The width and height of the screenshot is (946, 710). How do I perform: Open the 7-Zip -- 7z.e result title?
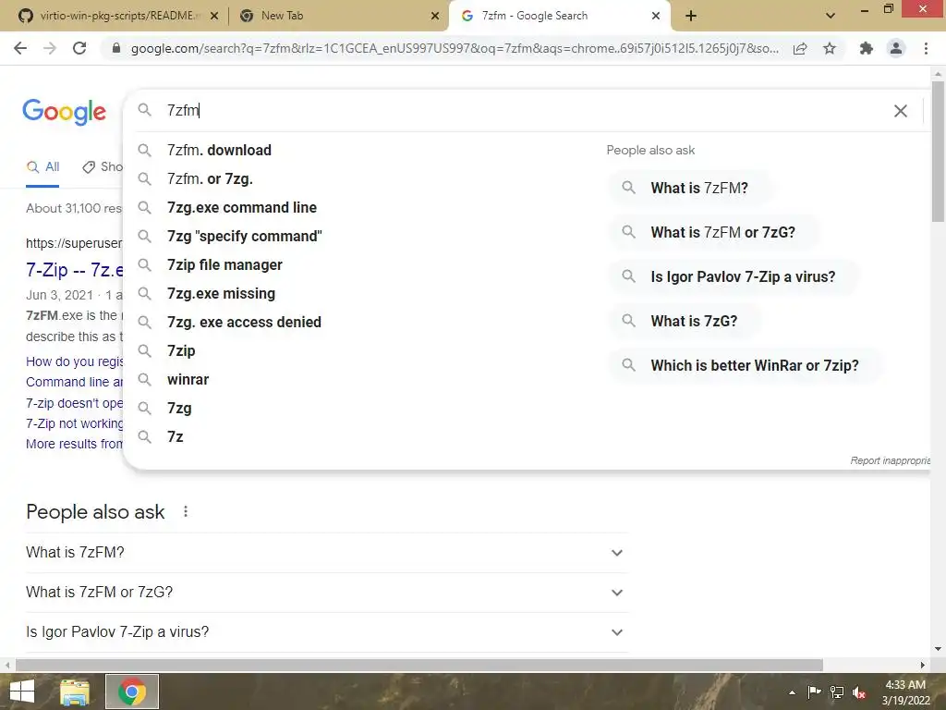pos(75,270)
